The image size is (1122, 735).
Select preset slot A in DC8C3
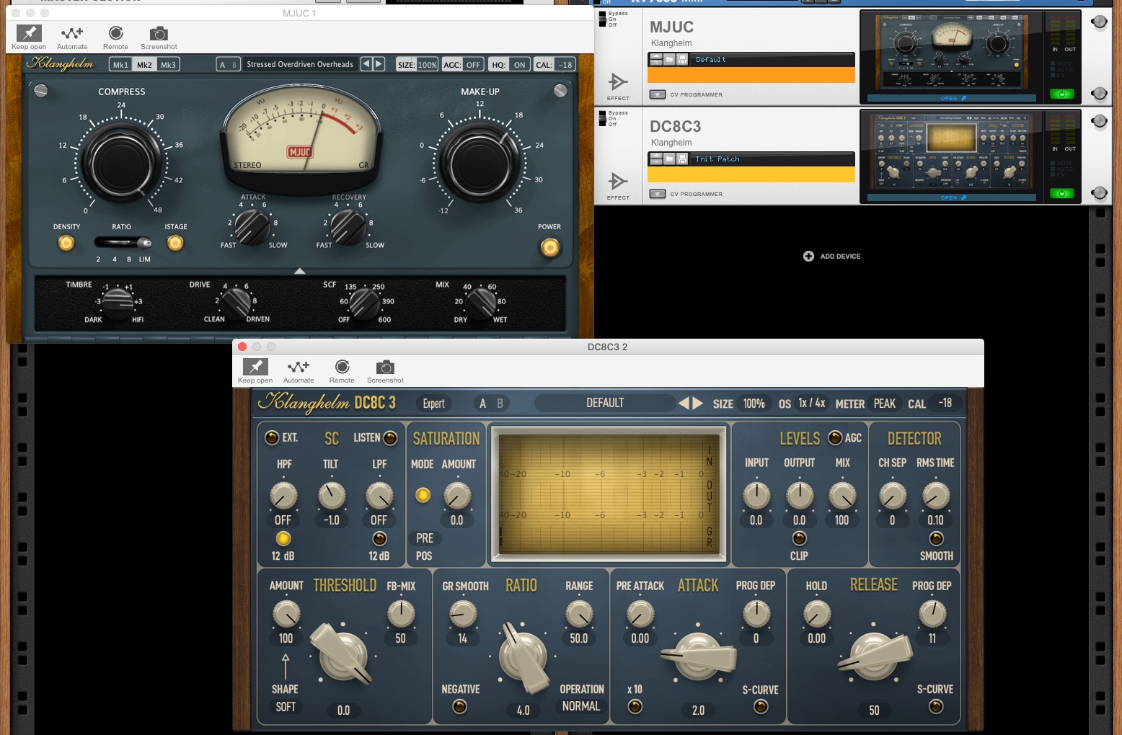pyautogui.click(x=483, y=404)
